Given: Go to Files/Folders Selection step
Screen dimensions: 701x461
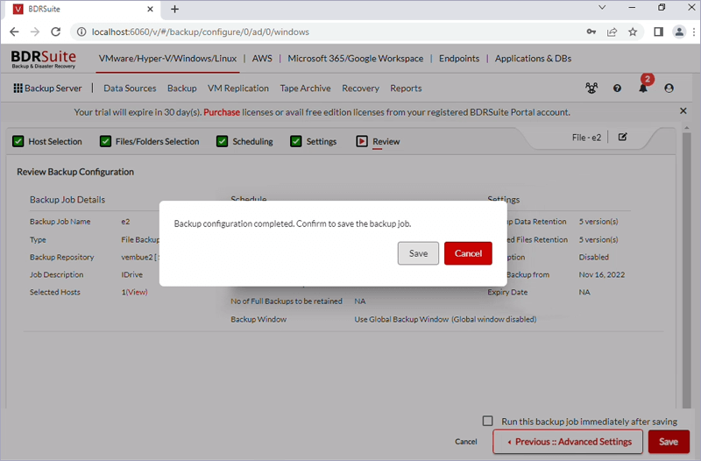Looking at the screenshot, I should (x=150, y=141).
